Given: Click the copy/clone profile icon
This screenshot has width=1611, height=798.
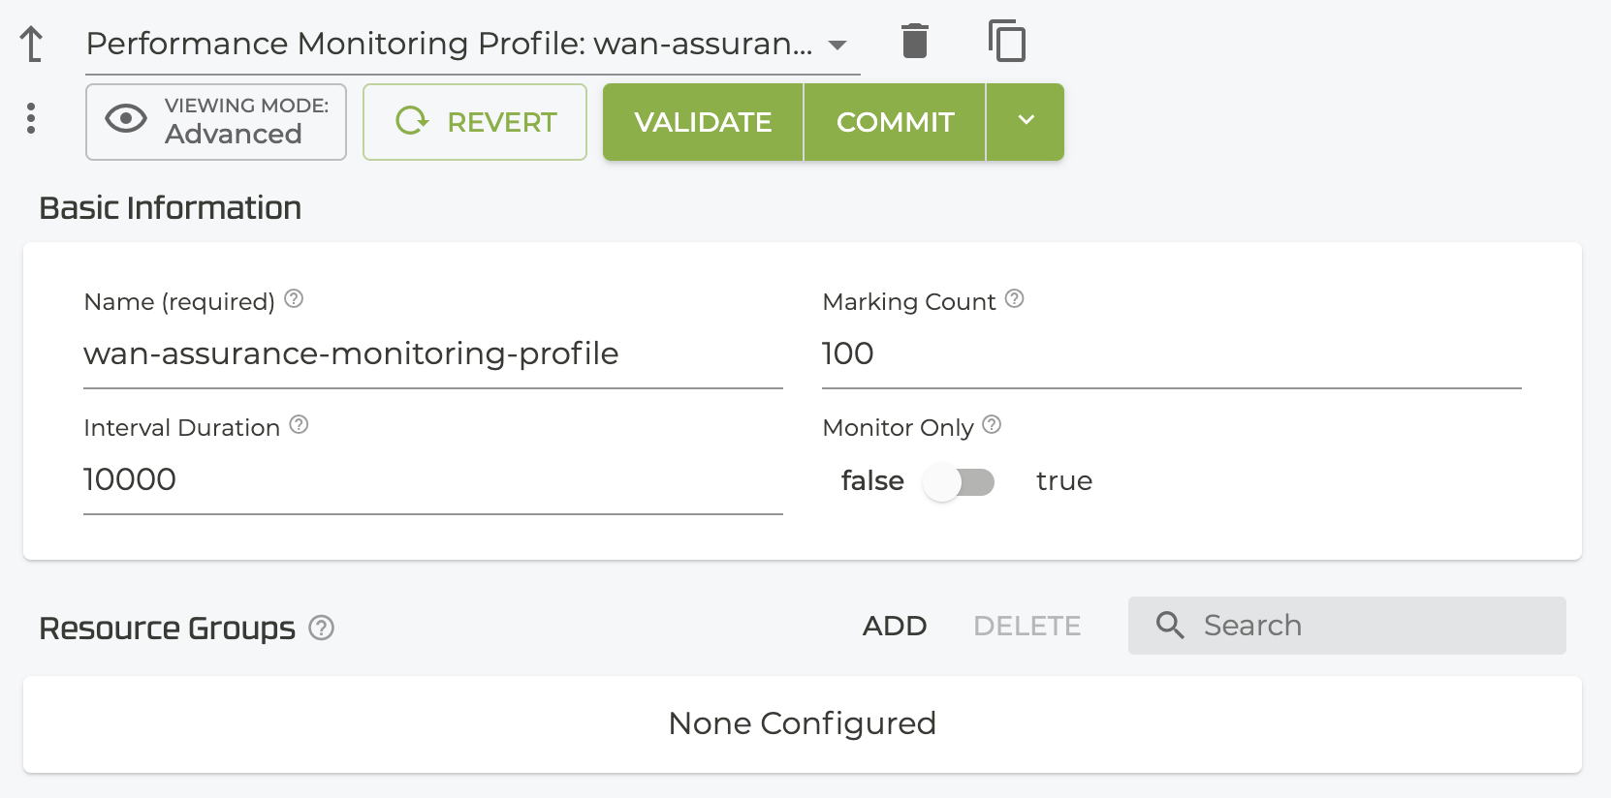Looking at the screenshot, I should [1007, 42].
